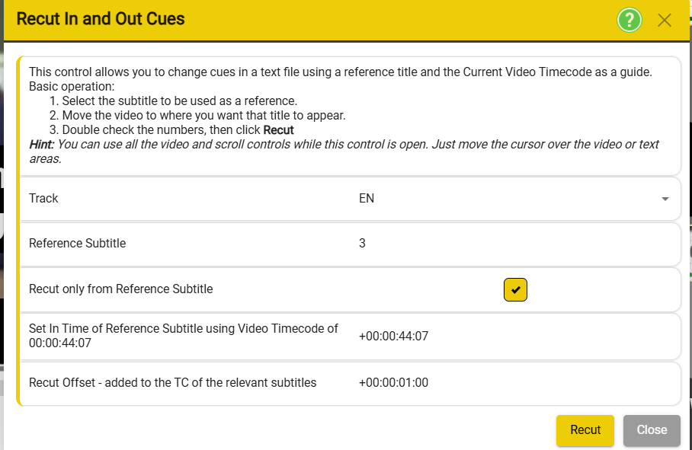Viewport: 692px width, 450px height.
Task: Click the Recut Offset description label
Action: coord(172,382)
